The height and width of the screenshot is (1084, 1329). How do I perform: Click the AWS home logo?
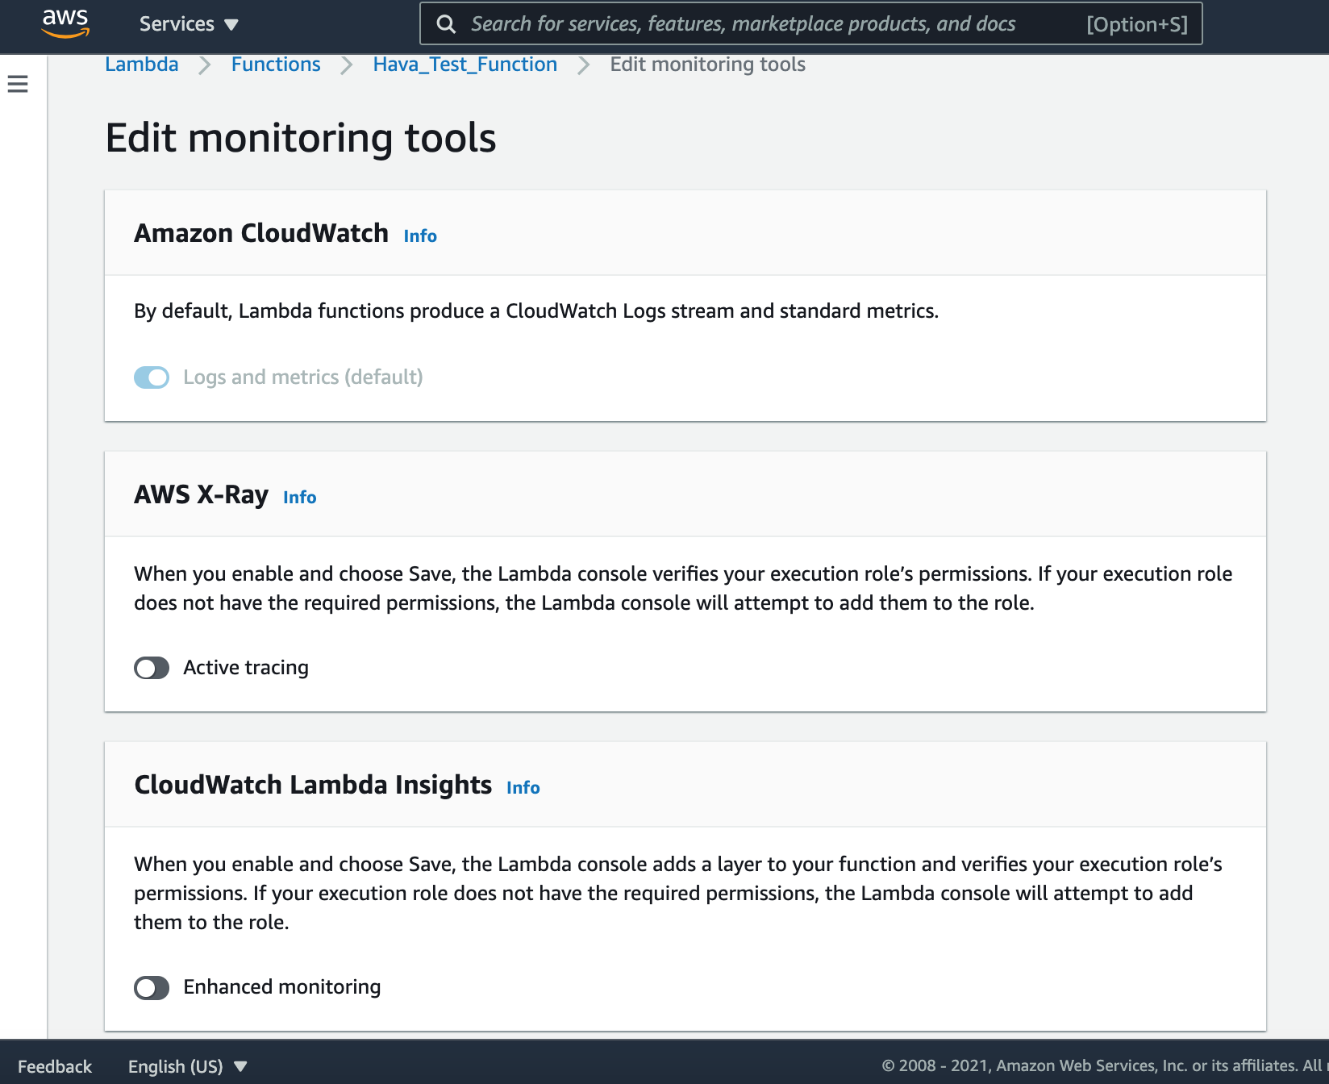65,24
